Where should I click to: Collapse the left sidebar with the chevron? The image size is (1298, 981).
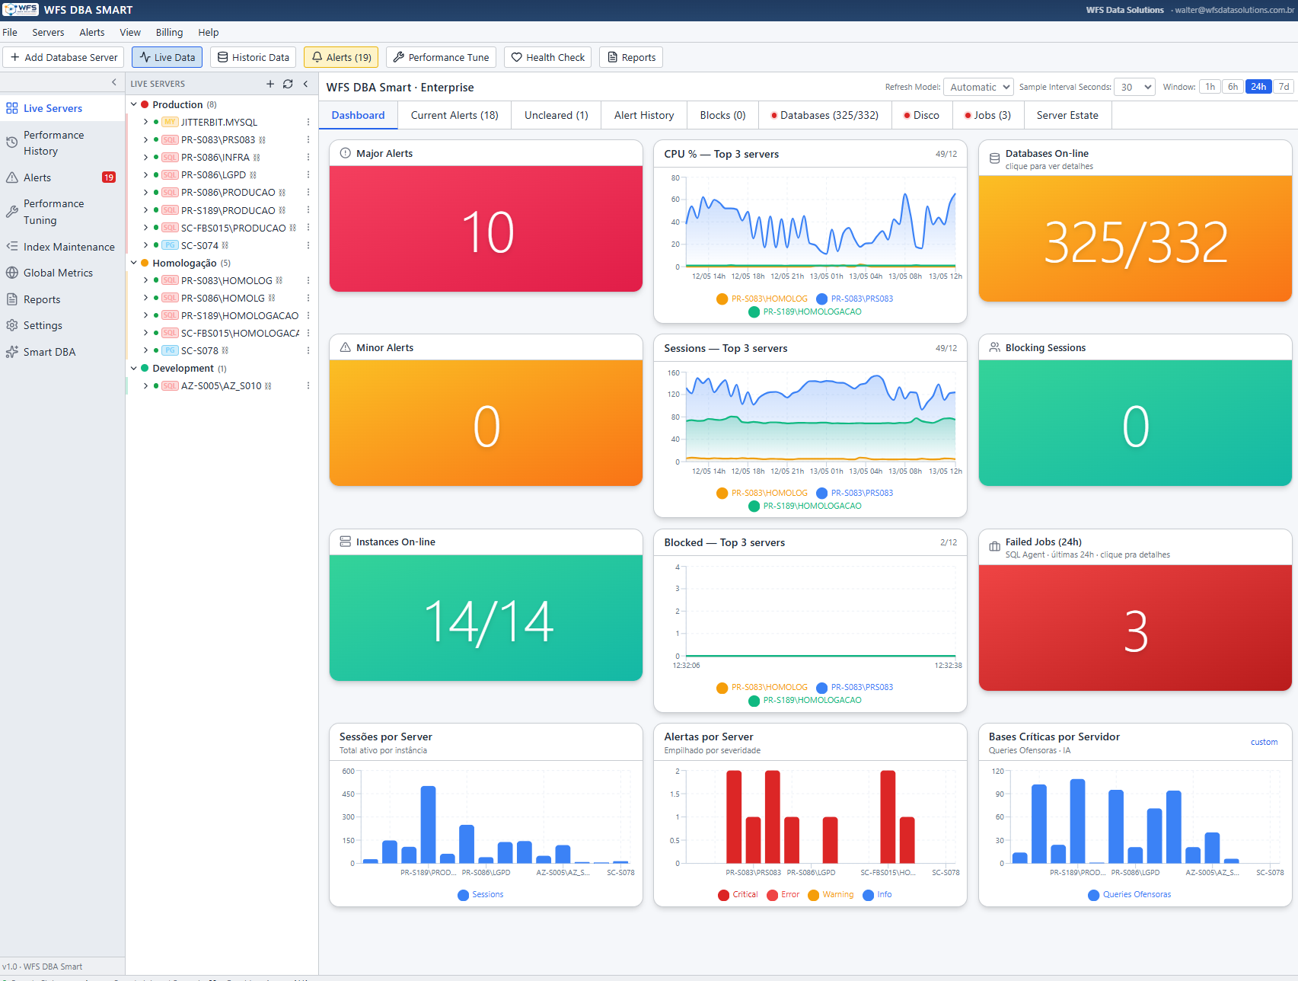[114, 82]
